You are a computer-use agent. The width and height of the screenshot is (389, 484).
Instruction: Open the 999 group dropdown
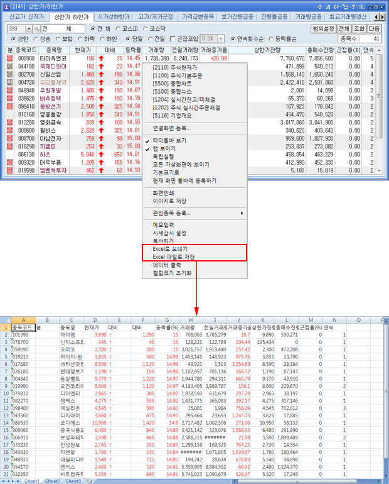point(28,29)
